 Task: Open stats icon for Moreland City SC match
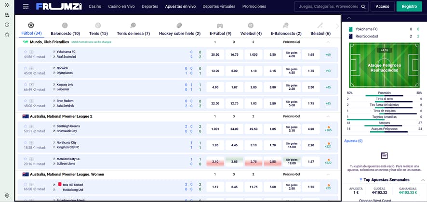(31, 159)
